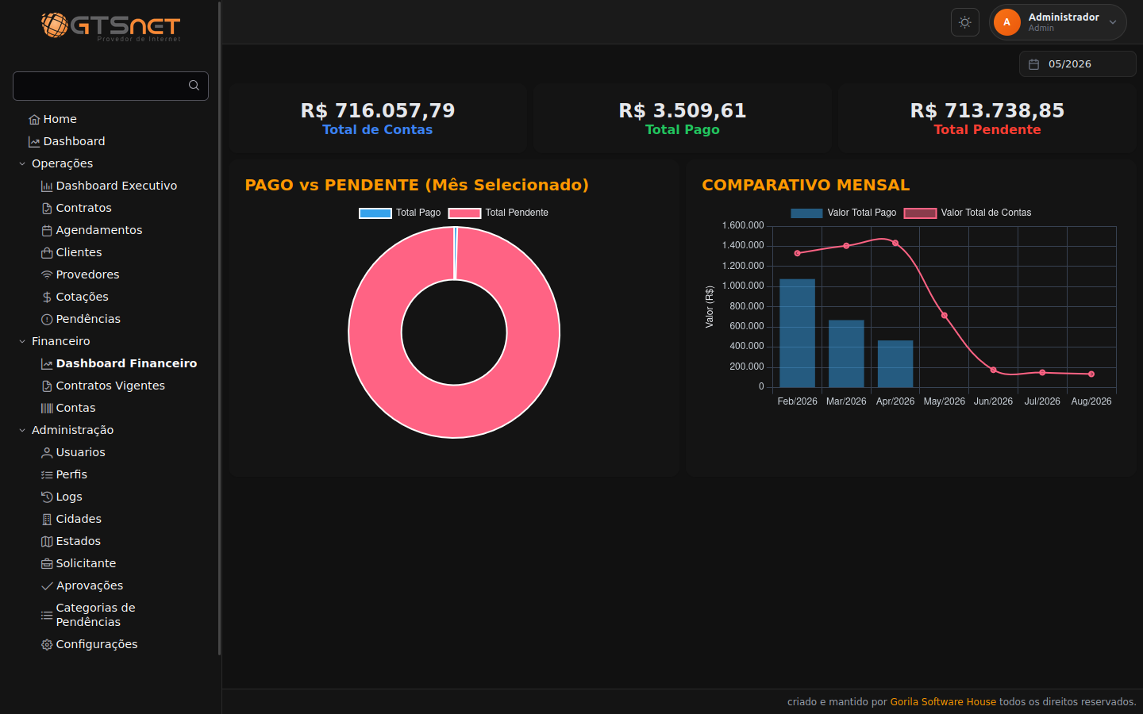Click the orange Administrador avatar circle
Screen dimensions: 1143x714
[1007, 22]
